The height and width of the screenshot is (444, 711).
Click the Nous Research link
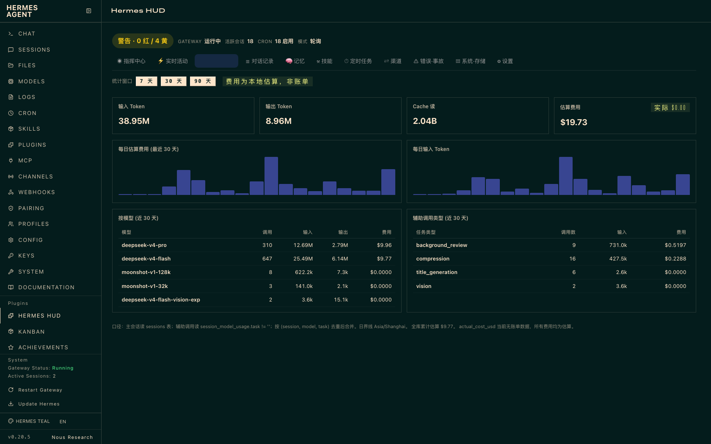point(72,437)
